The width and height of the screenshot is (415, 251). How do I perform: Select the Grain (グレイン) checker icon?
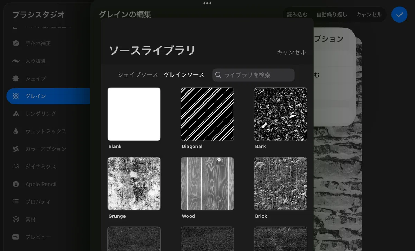(16, 96)
